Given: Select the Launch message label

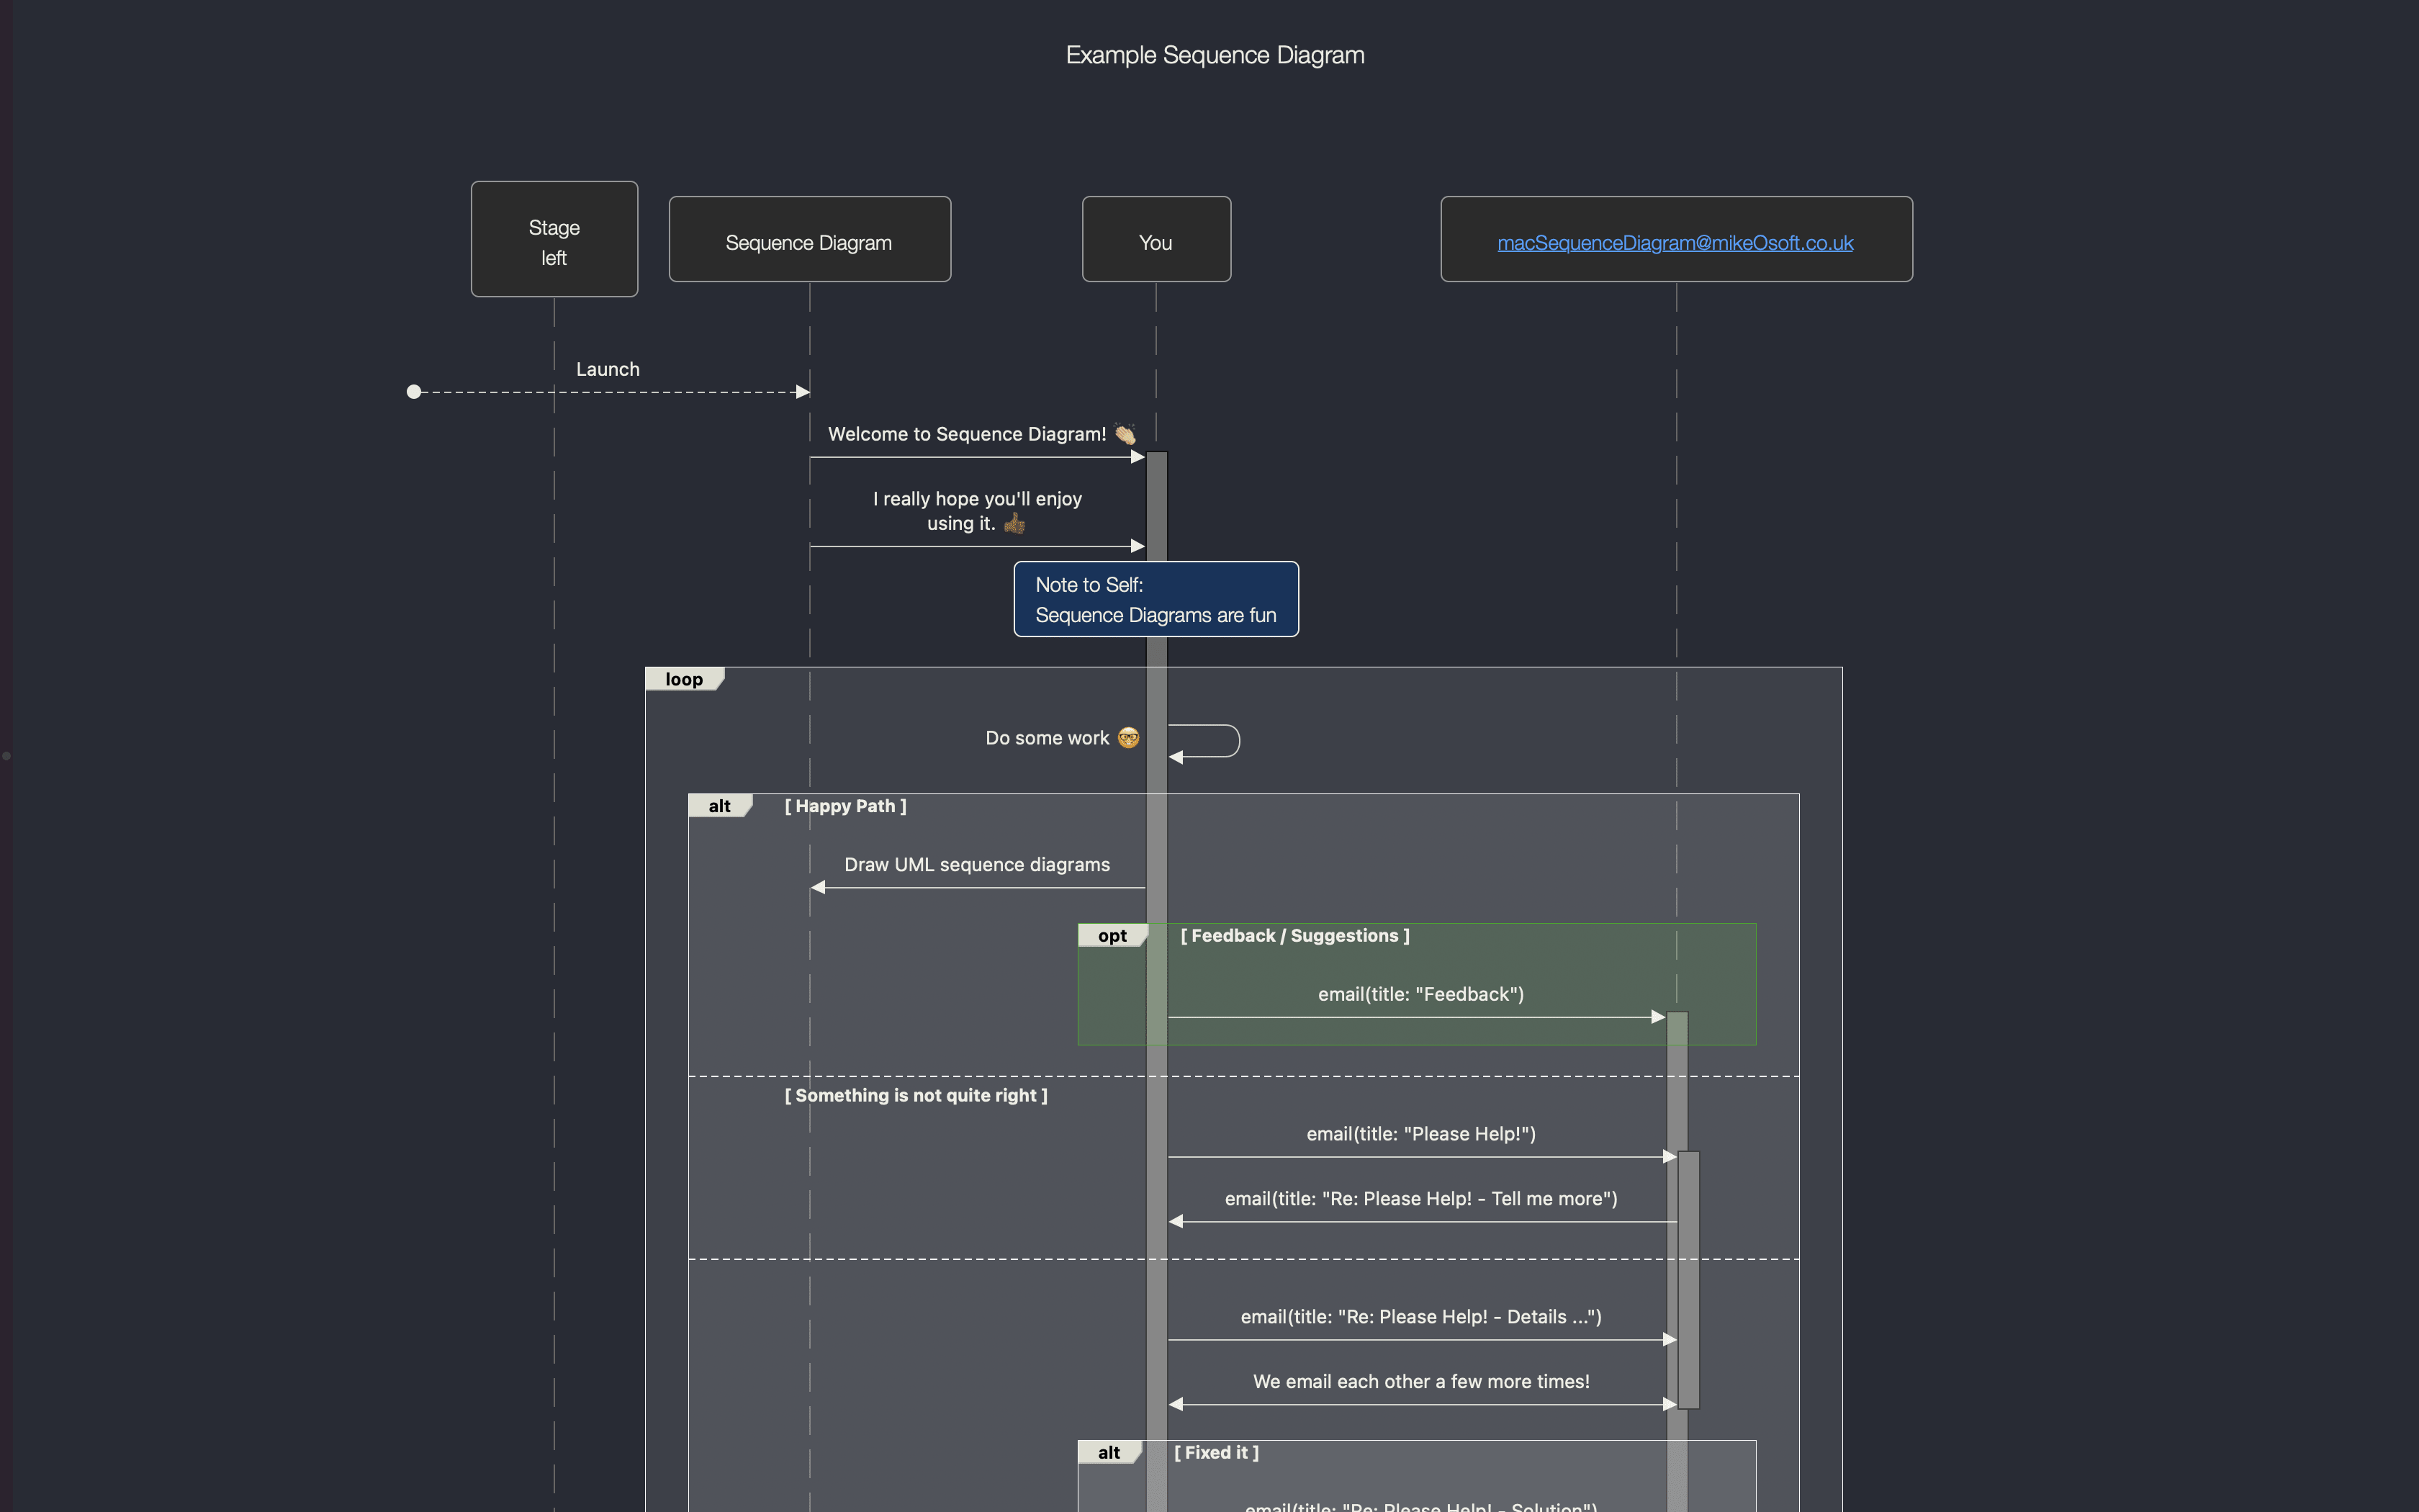Looking at the screenshot, I should coord(608,369).
